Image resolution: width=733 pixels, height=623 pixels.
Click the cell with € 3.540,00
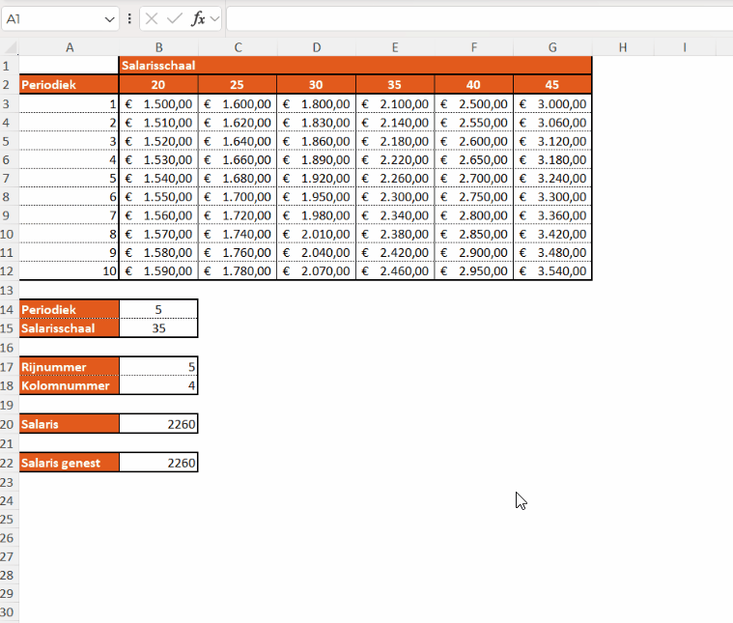[x=552, y=270]
